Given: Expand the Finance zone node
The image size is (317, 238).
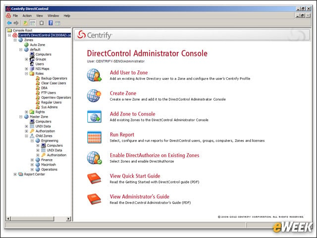Looking at the screenshot, I should [x=32, y=160].
